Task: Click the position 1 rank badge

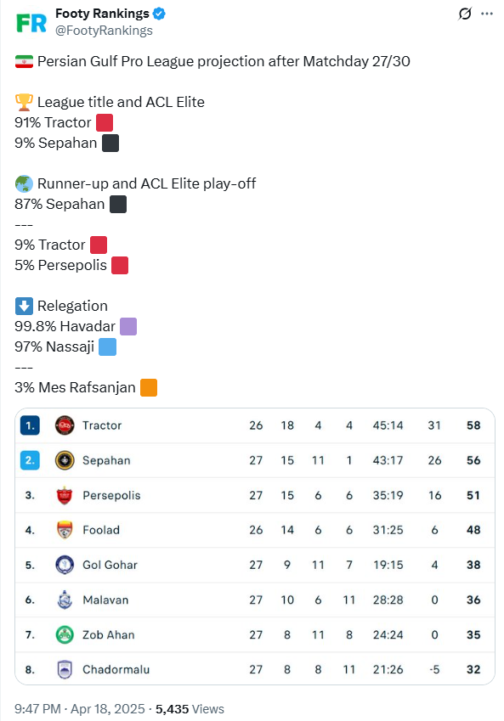Action: pyautogui.click(x=30, y=425)
